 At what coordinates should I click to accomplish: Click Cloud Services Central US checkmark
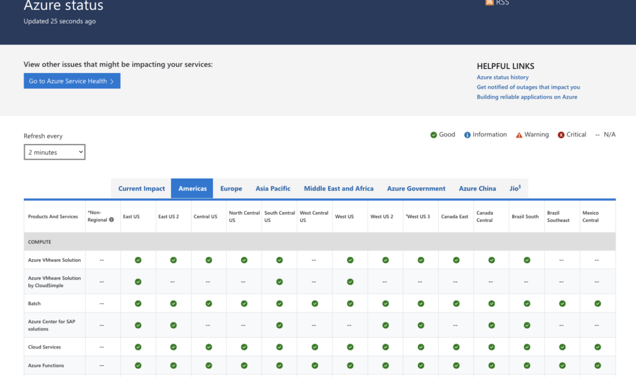(209, 347)
